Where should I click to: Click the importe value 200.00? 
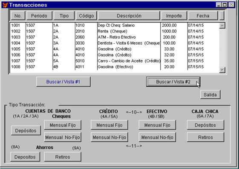pos(169,37)
